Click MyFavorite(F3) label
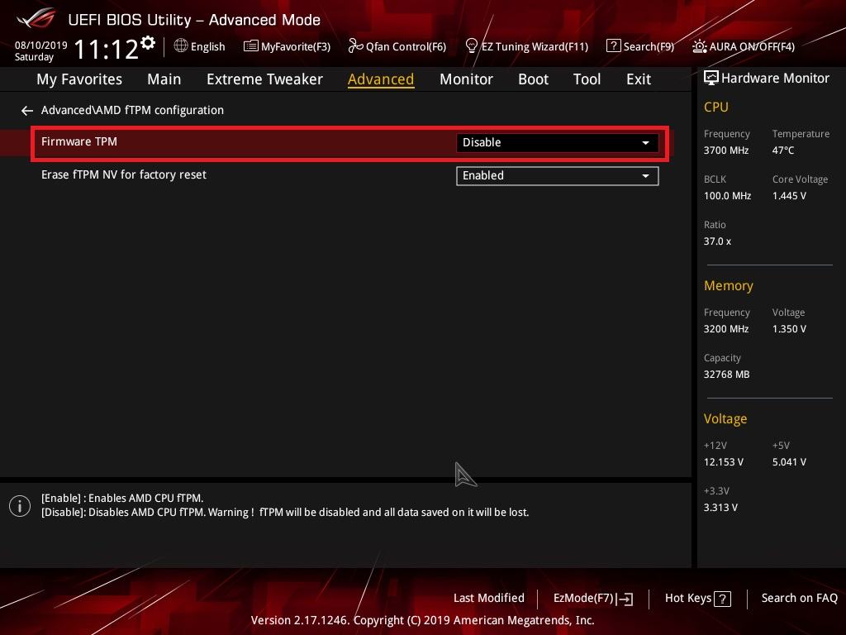The image size is (846, 635). coord(296,46)
